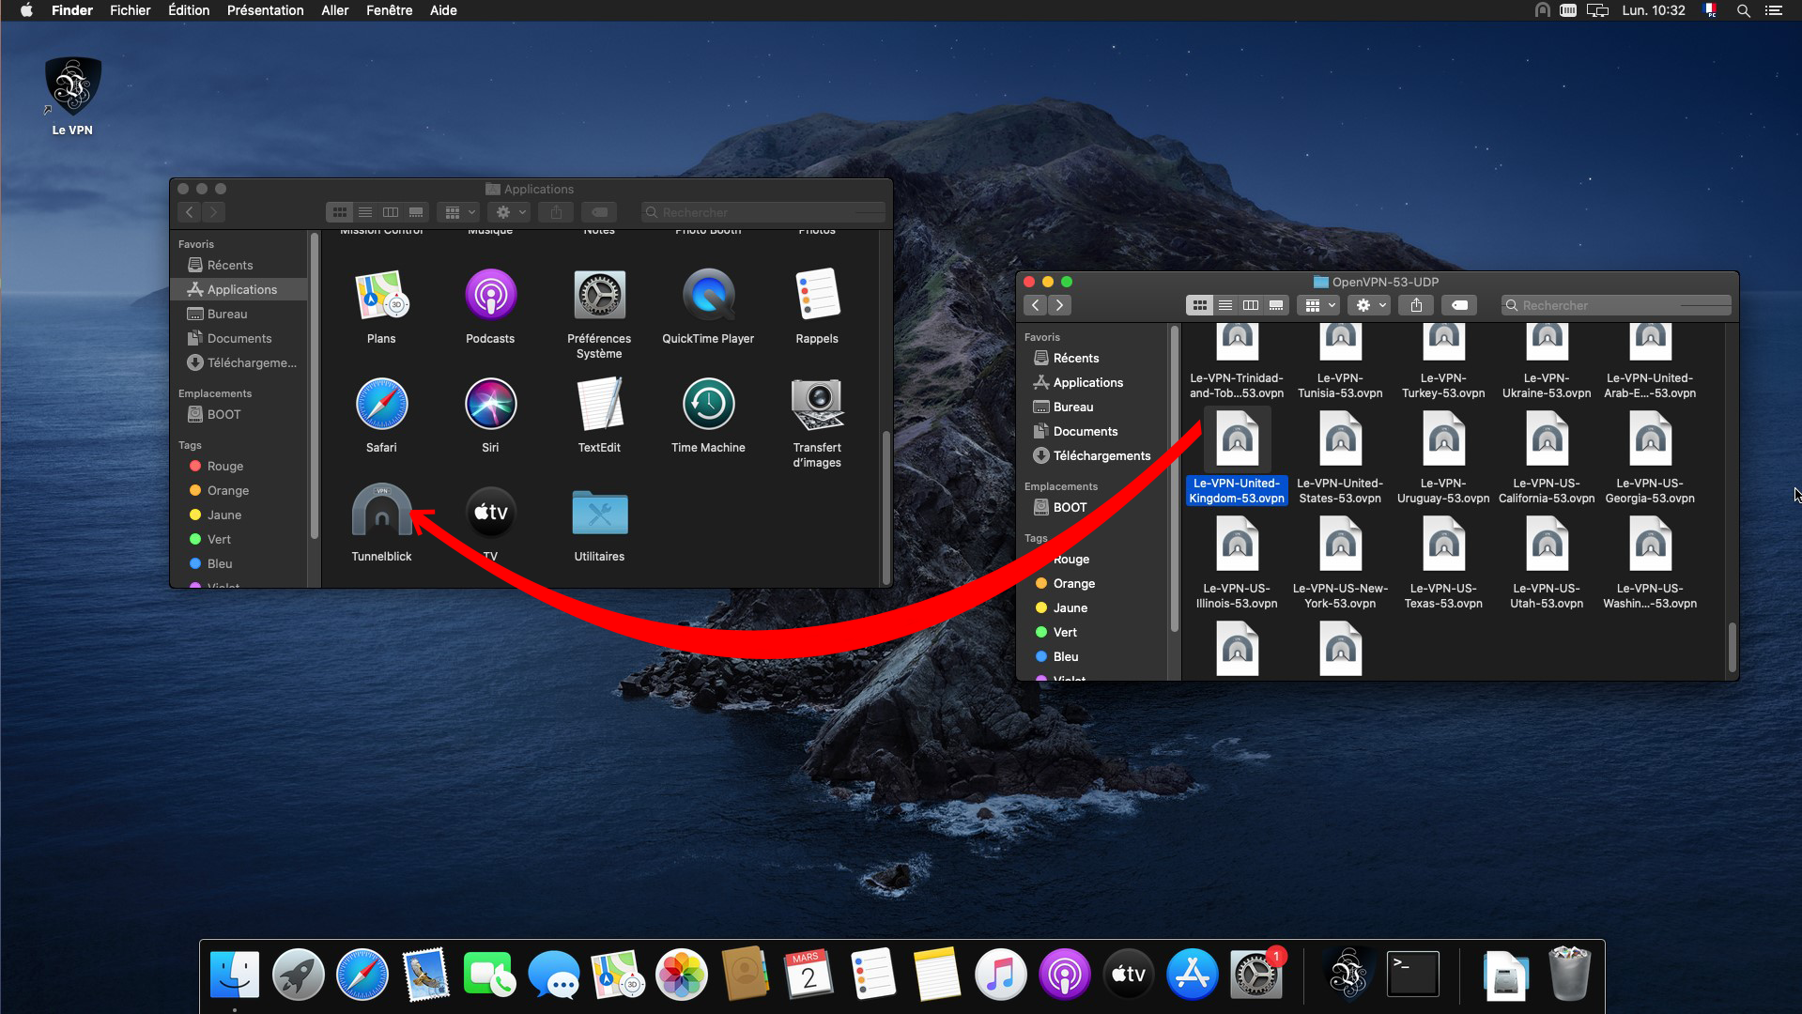Go back in OpenVPN-53-UDP window
The width and height of the screenshot is (1802, 1014).
[x=1035, y=305]
